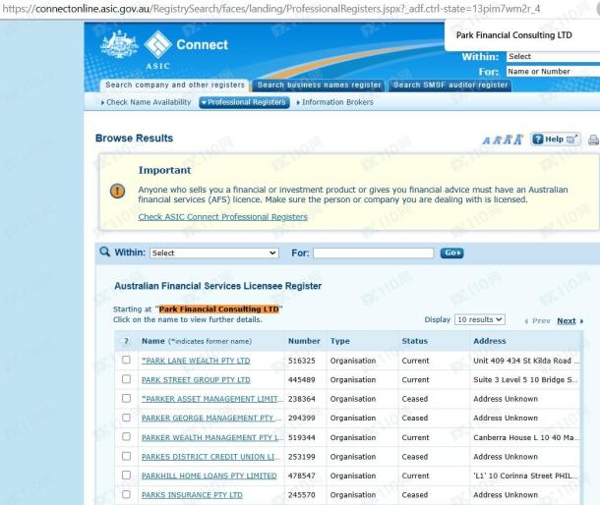This screenshot has width=600, height=505.
Task: Expand Information Brokers menu
Action: click(x=334, y=102)
